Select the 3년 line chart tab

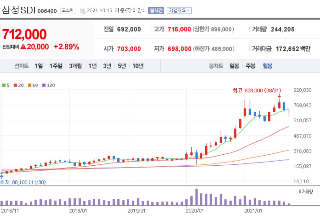point(107,66)
